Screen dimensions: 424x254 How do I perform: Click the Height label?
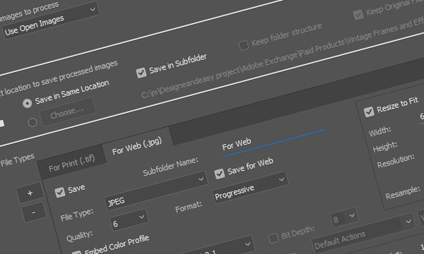pos(385,147)
